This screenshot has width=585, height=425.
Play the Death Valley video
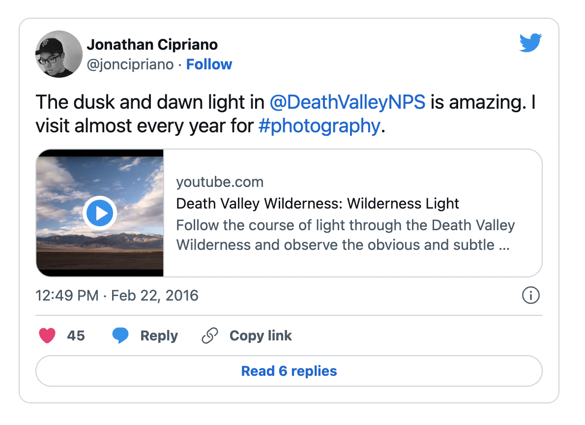[x=99, y=213]
